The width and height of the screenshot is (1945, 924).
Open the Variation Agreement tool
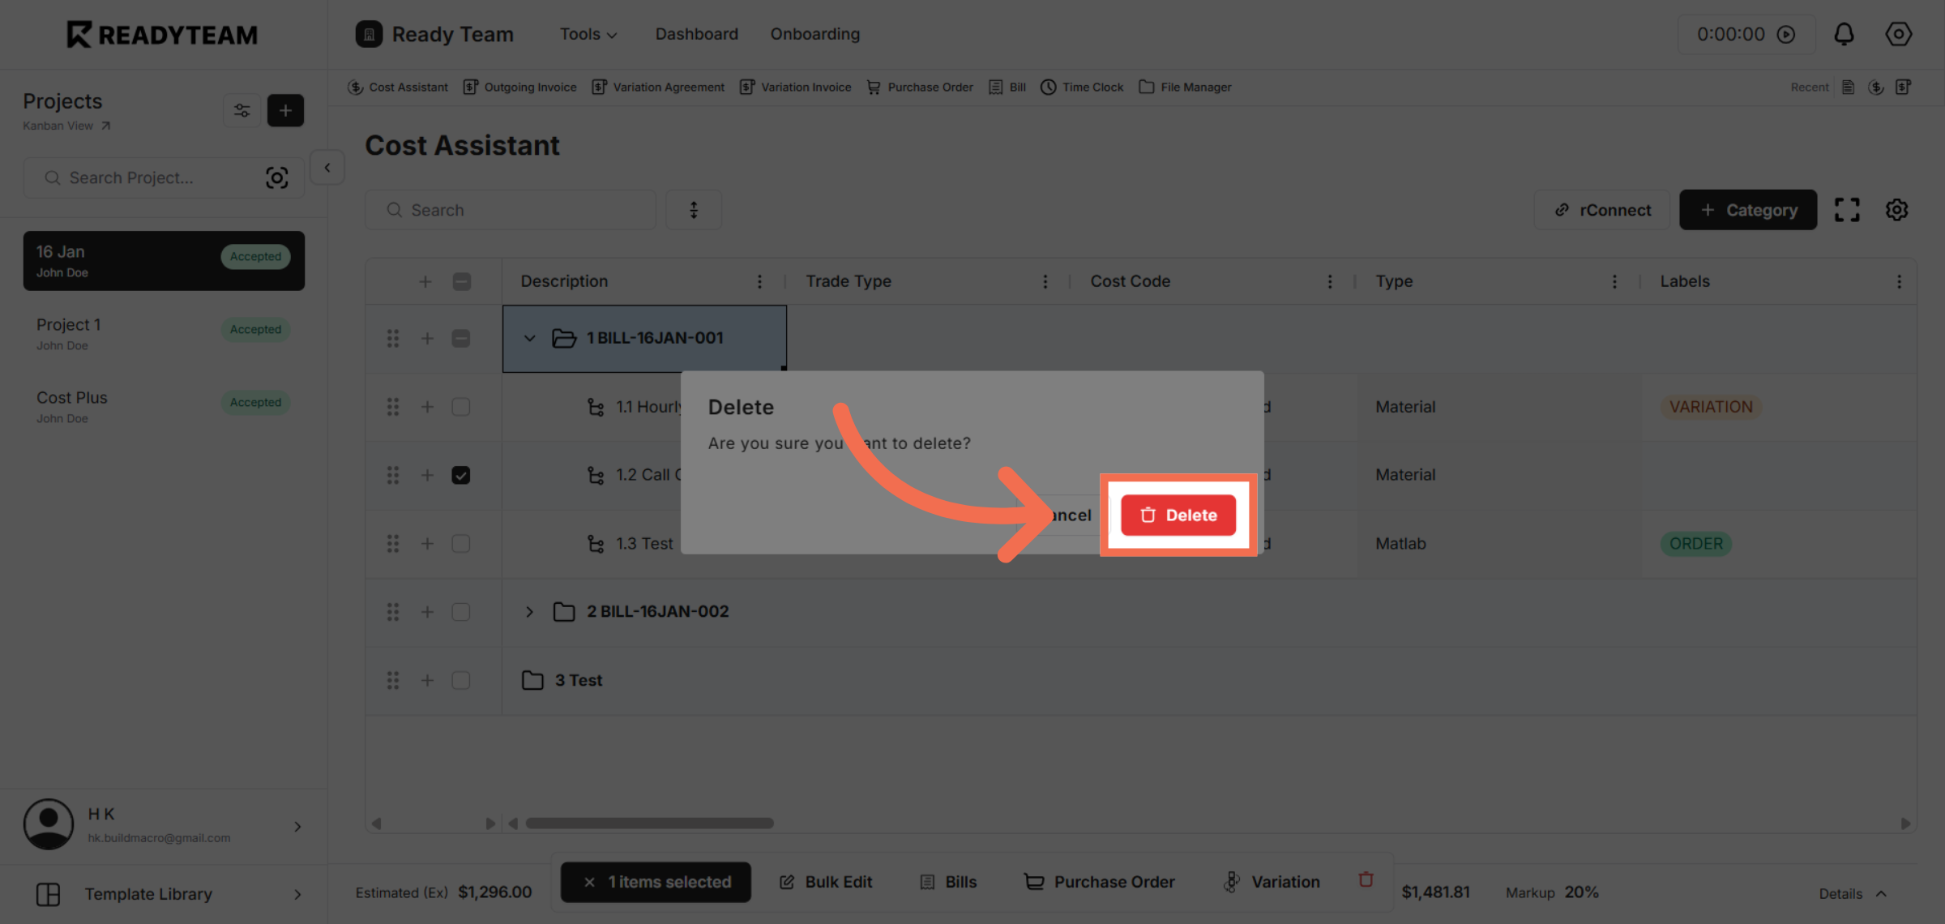pos(658,87)
